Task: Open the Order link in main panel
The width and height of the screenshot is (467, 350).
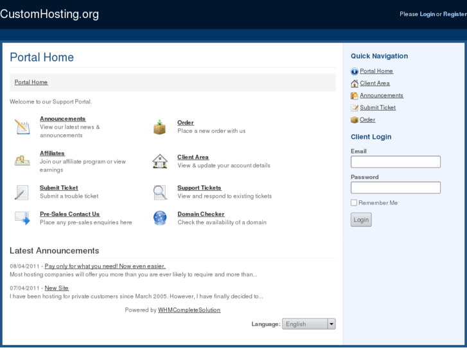Action: point(186,123)
